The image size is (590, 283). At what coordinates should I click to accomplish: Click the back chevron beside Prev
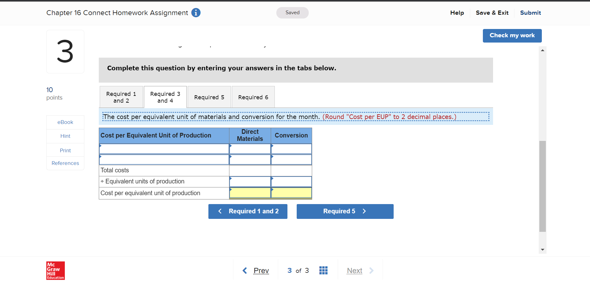[244, 270]
